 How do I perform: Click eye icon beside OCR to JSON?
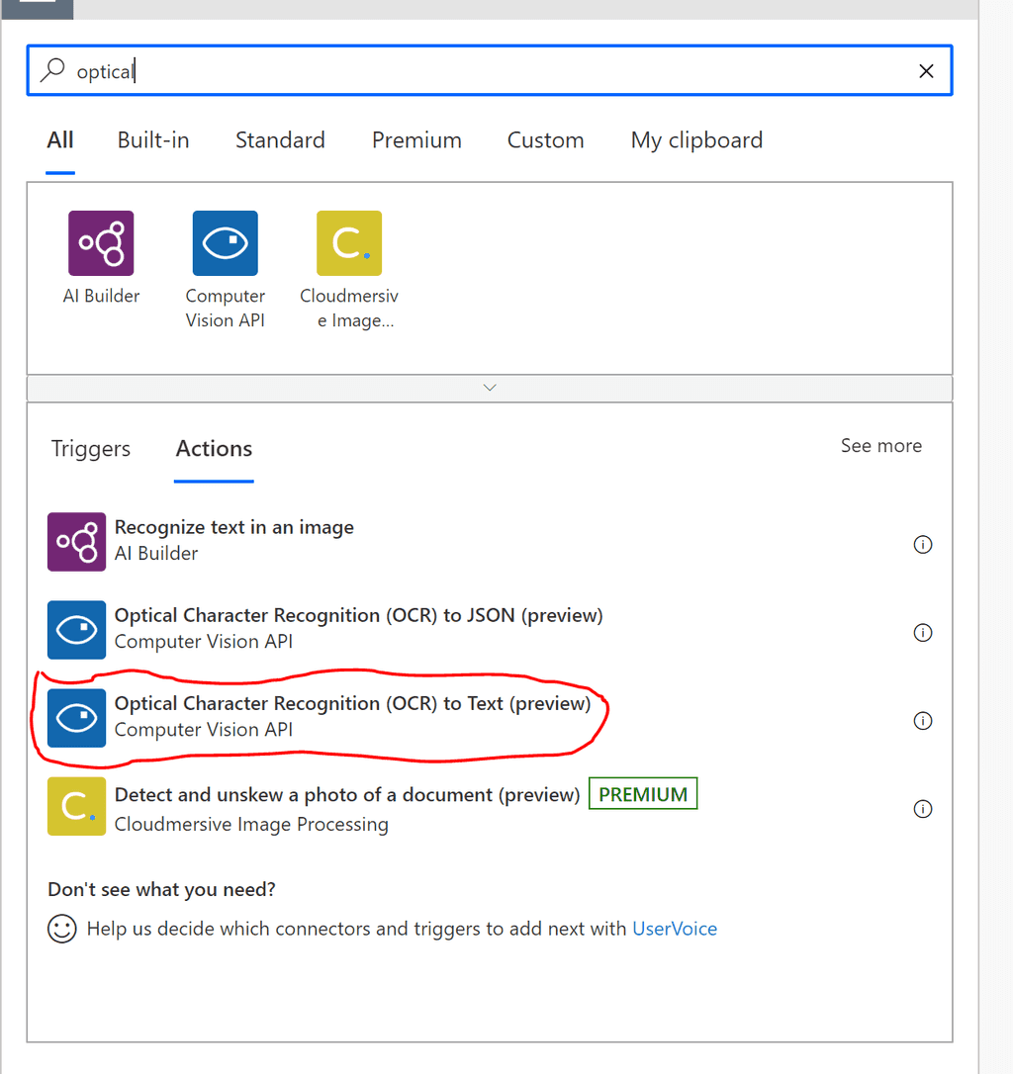(x=77, y=630)
